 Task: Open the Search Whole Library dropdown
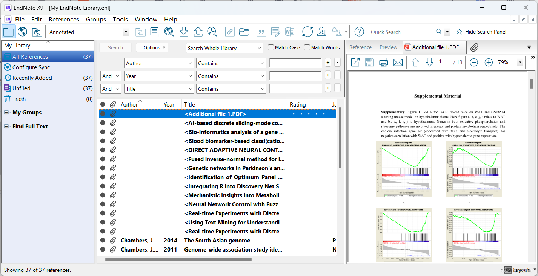pos(224,48)
